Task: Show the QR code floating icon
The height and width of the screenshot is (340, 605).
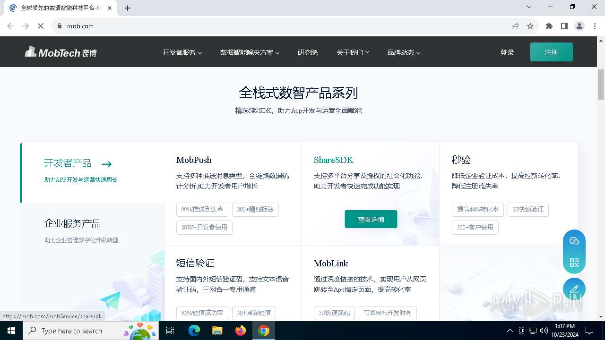Action: pyautogui.click(x=574, y=263)
